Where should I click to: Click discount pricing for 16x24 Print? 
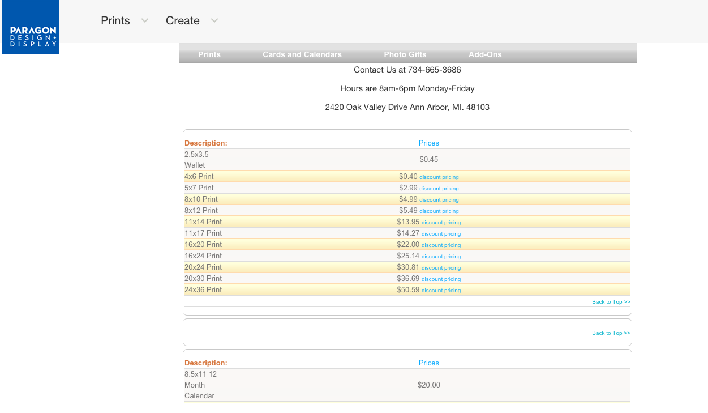pos(441,257)
